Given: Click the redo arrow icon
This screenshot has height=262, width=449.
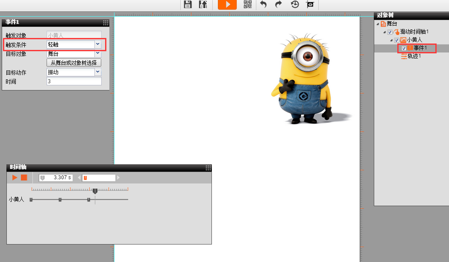Looking at the screenshot, I should tap(279, 4).
